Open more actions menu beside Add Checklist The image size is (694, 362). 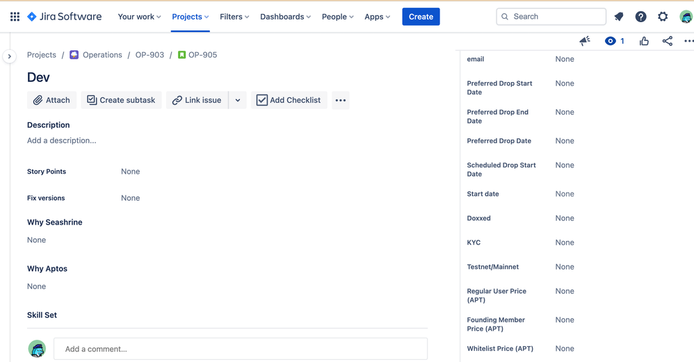340,100
